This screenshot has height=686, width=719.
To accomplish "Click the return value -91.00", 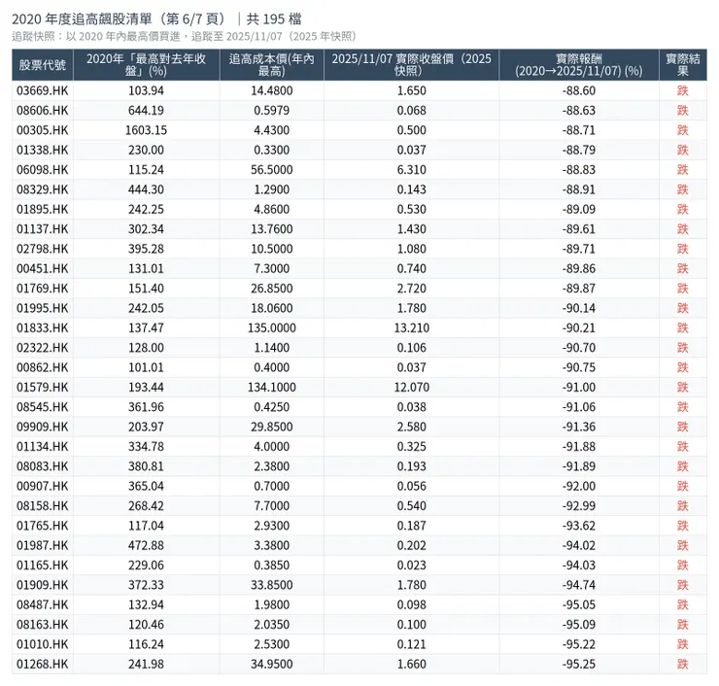I will (579, 388).
